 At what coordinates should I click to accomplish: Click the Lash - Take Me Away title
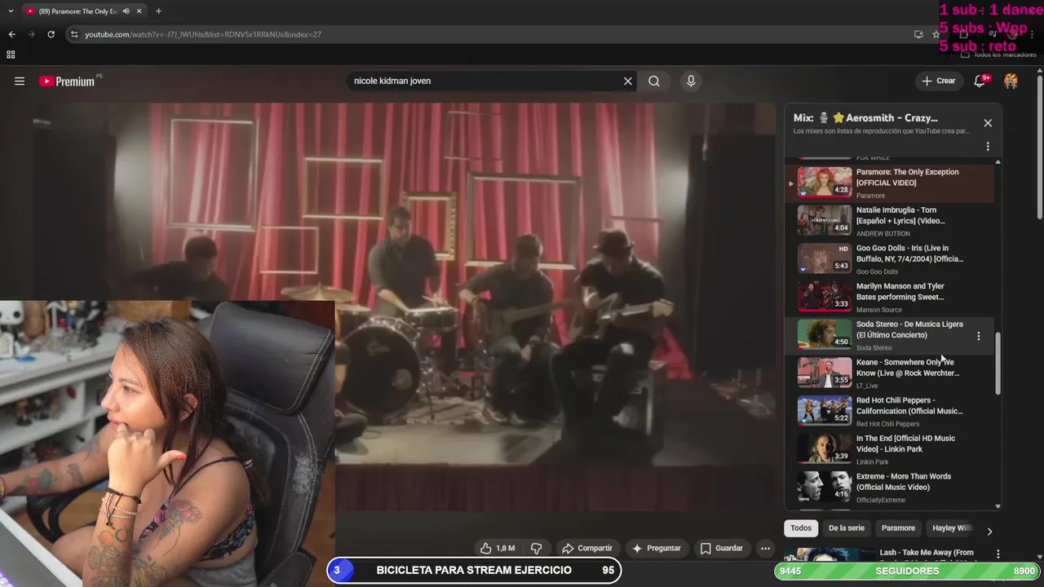click(927, 553)
